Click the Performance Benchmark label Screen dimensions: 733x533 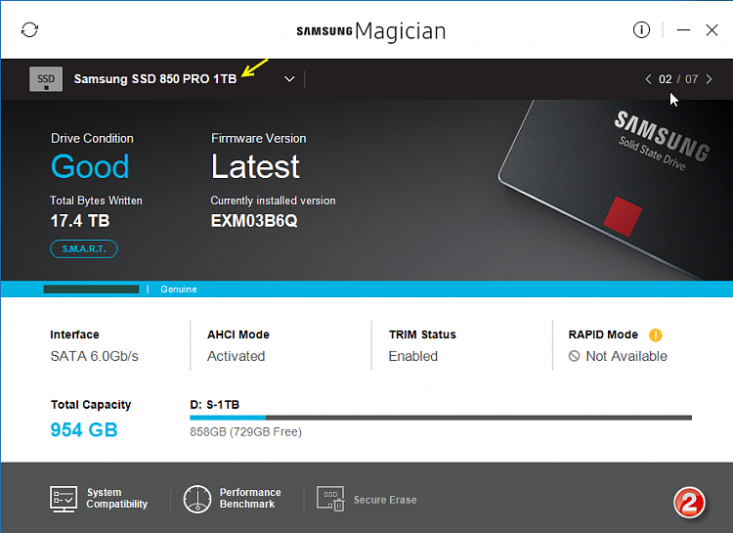pyautogui.click(x=250, y=499)
